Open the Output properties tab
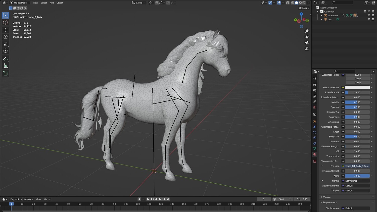This screenshot has width=377, height=212. (315, 91)
